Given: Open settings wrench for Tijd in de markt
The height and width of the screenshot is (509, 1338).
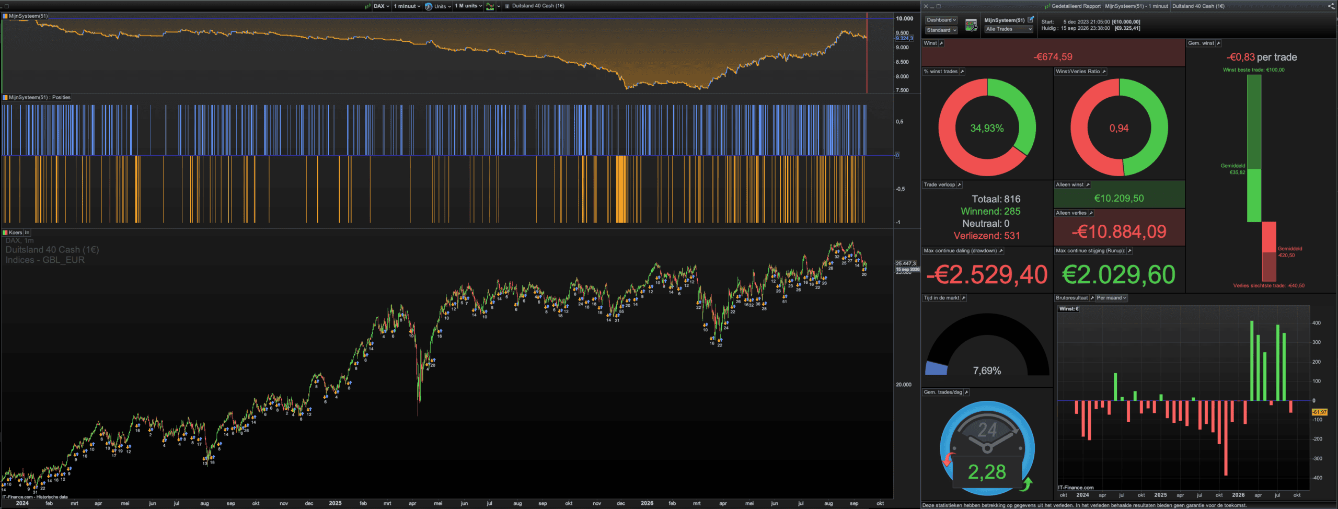Looking at the screenshot, I should (x=963, y=298).
